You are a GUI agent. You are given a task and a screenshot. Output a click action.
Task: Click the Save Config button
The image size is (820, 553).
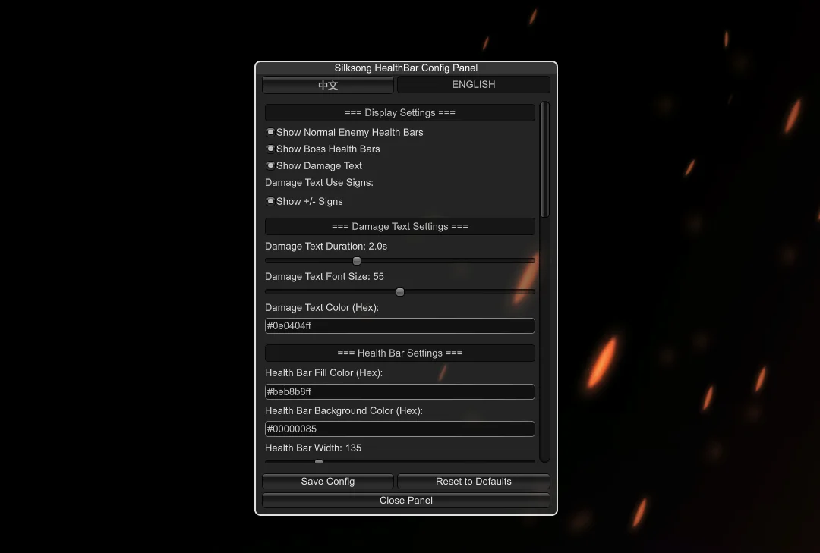[328, 482]
